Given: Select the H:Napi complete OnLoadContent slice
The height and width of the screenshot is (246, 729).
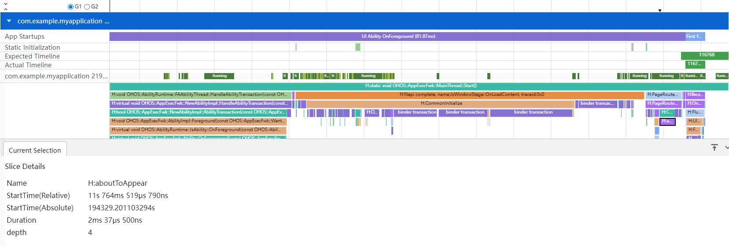Looking at the screenshot, I should click(x=470, y=95).
